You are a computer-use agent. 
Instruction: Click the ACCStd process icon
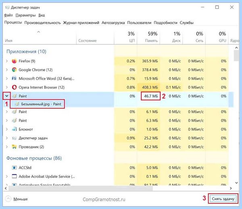point(14,168)
